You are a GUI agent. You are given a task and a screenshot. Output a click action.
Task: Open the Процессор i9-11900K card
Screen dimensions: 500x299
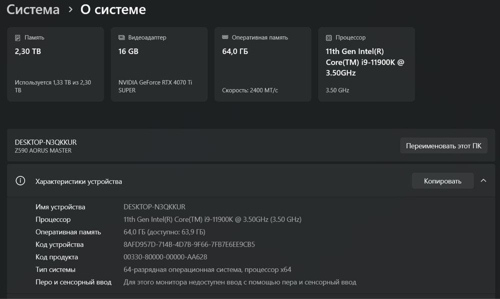tap(366, 64)
